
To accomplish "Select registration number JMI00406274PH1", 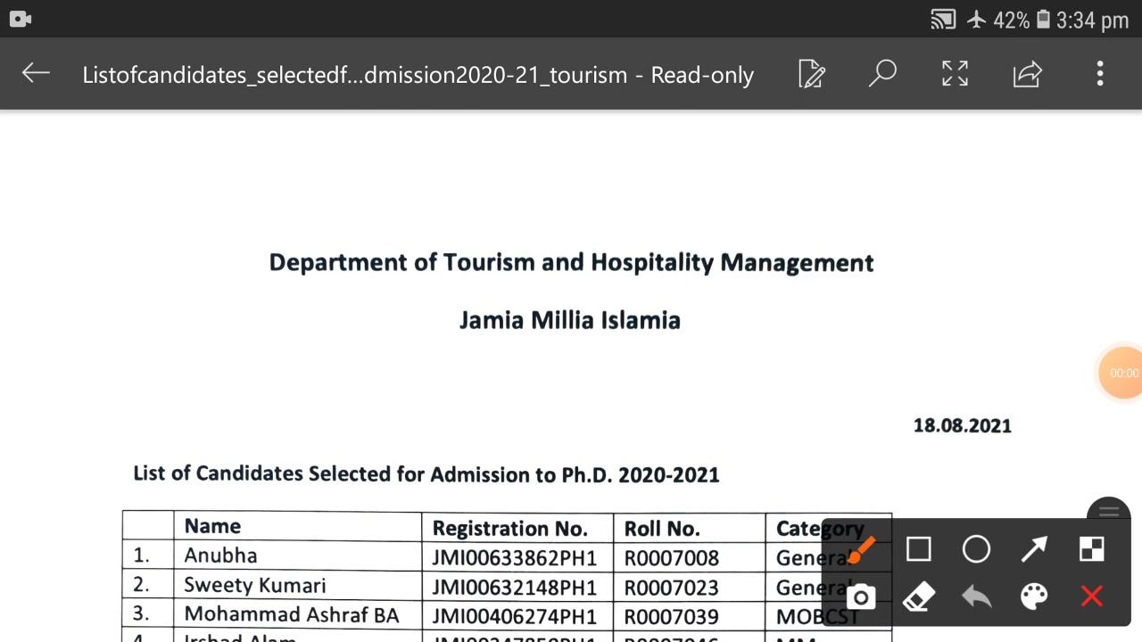I will [514, 617].
